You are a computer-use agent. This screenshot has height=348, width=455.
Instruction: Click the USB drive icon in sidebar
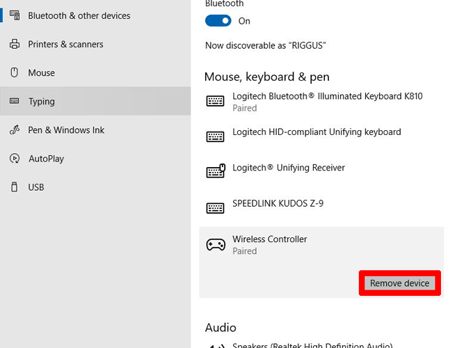pos(14,187)
